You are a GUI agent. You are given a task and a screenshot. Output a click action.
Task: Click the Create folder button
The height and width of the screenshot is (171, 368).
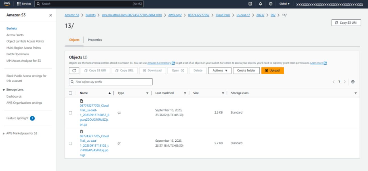(246, 70)
